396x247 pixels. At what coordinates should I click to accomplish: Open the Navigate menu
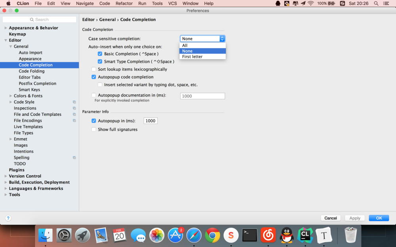click(85, 4)
